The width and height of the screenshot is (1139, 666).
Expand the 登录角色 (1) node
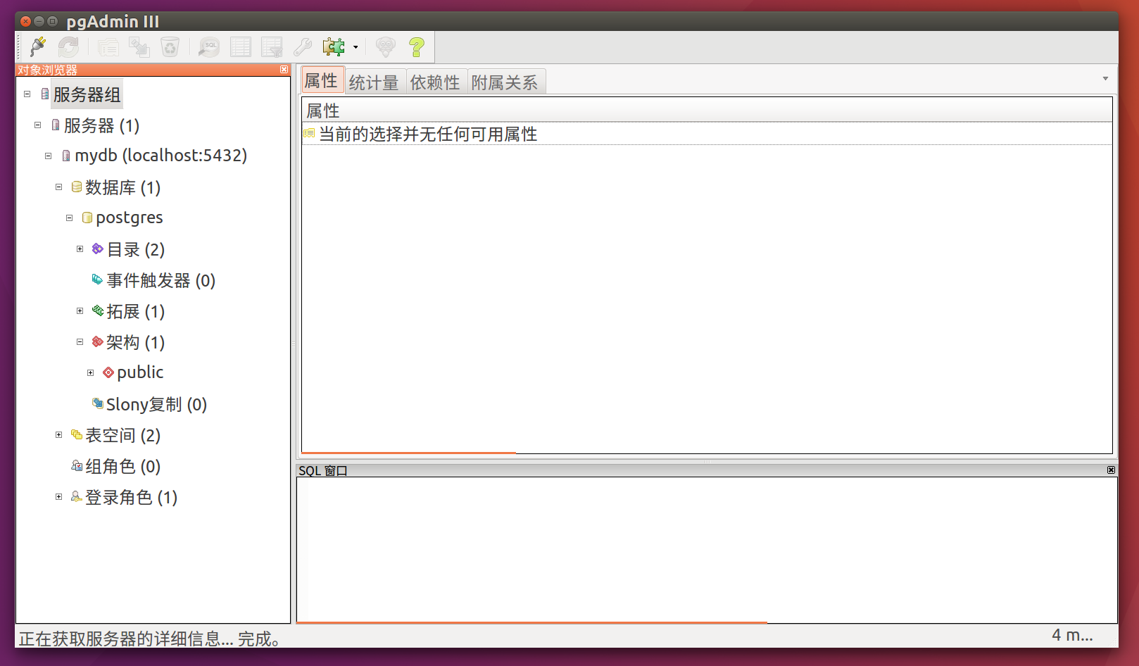(x=59, y=496)
